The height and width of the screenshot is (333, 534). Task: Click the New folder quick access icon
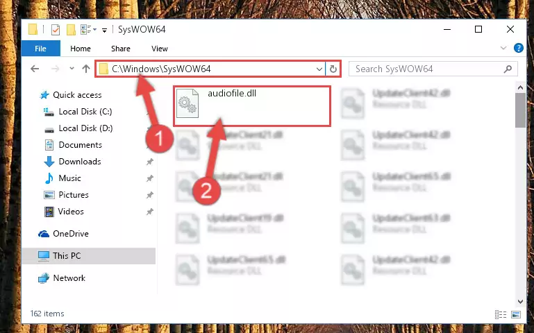pos(71,30)
